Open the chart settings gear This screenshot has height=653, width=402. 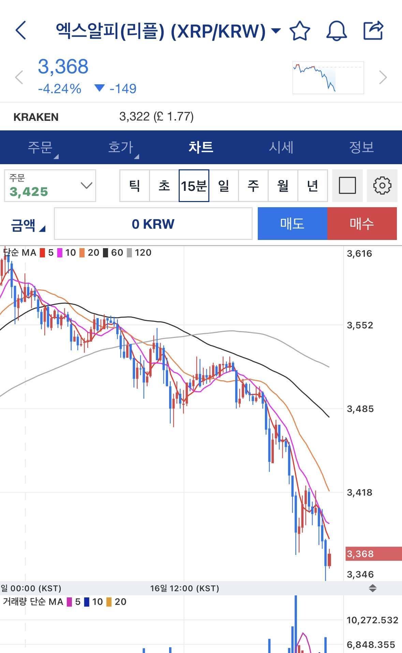382,186
